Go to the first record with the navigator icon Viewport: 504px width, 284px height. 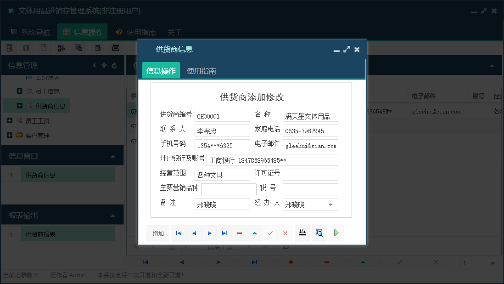[179, 233]
